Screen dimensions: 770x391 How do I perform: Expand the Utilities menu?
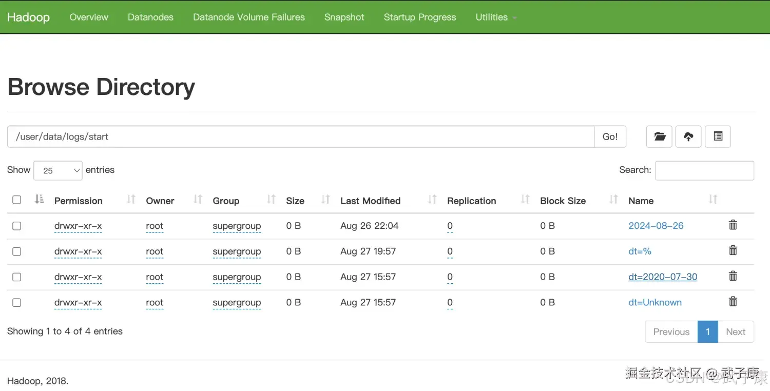click(495, 17)
